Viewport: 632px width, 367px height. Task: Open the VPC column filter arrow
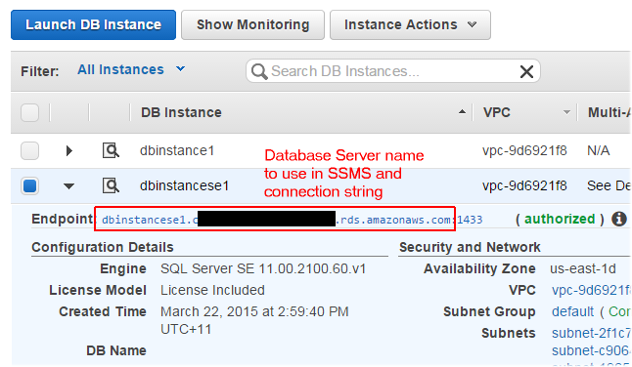coord(566,112)
